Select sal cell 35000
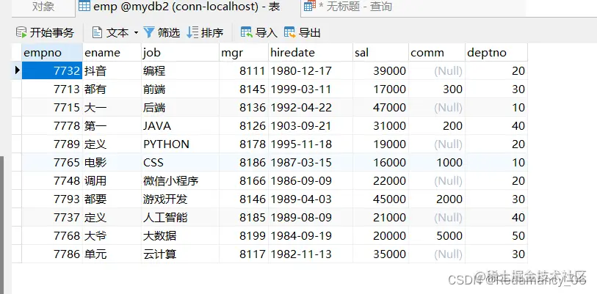The height and width of the screenshot is (294, 597). point(381,254)
